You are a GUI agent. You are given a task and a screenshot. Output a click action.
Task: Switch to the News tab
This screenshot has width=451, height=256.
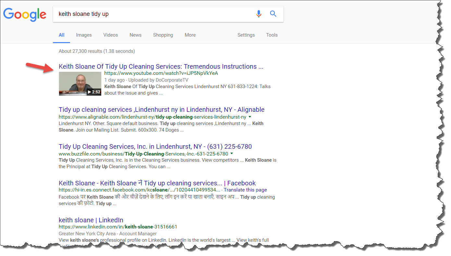click(135, 35)
